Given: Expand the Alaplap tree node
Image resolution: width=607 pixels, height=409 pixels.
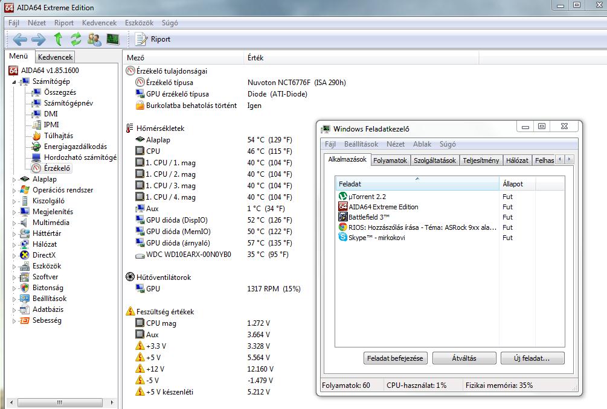Looking at the screenshot, I should tap(14, 179).
